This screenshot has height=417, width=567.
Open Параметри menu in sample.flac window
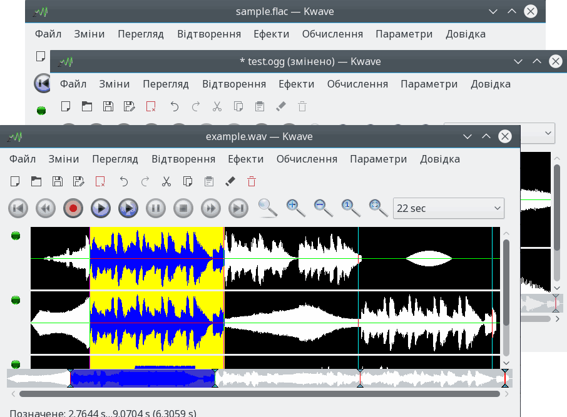click(x=404, y=34)
